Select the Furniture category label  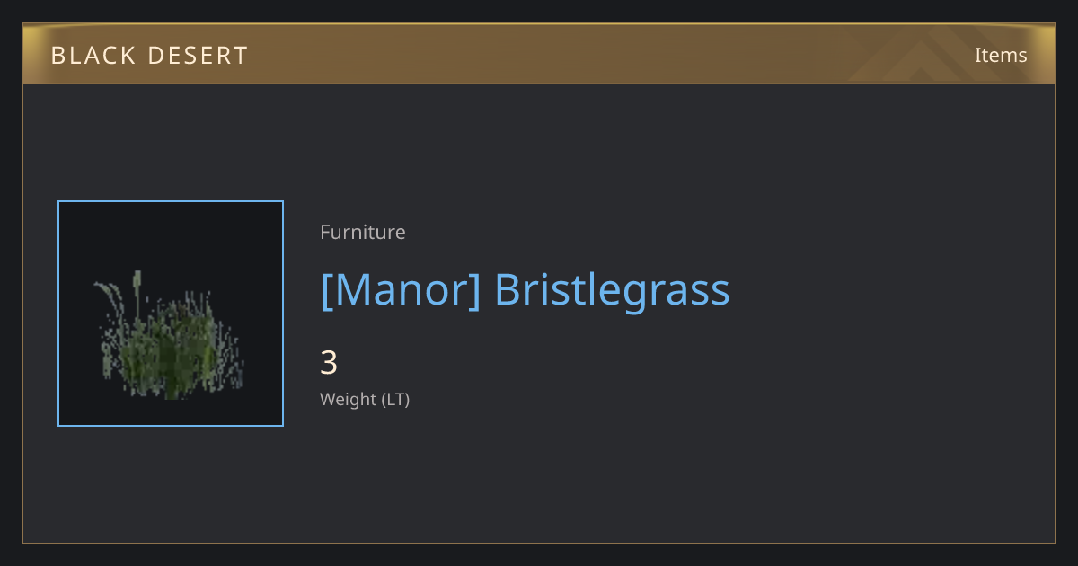[363, 232]
